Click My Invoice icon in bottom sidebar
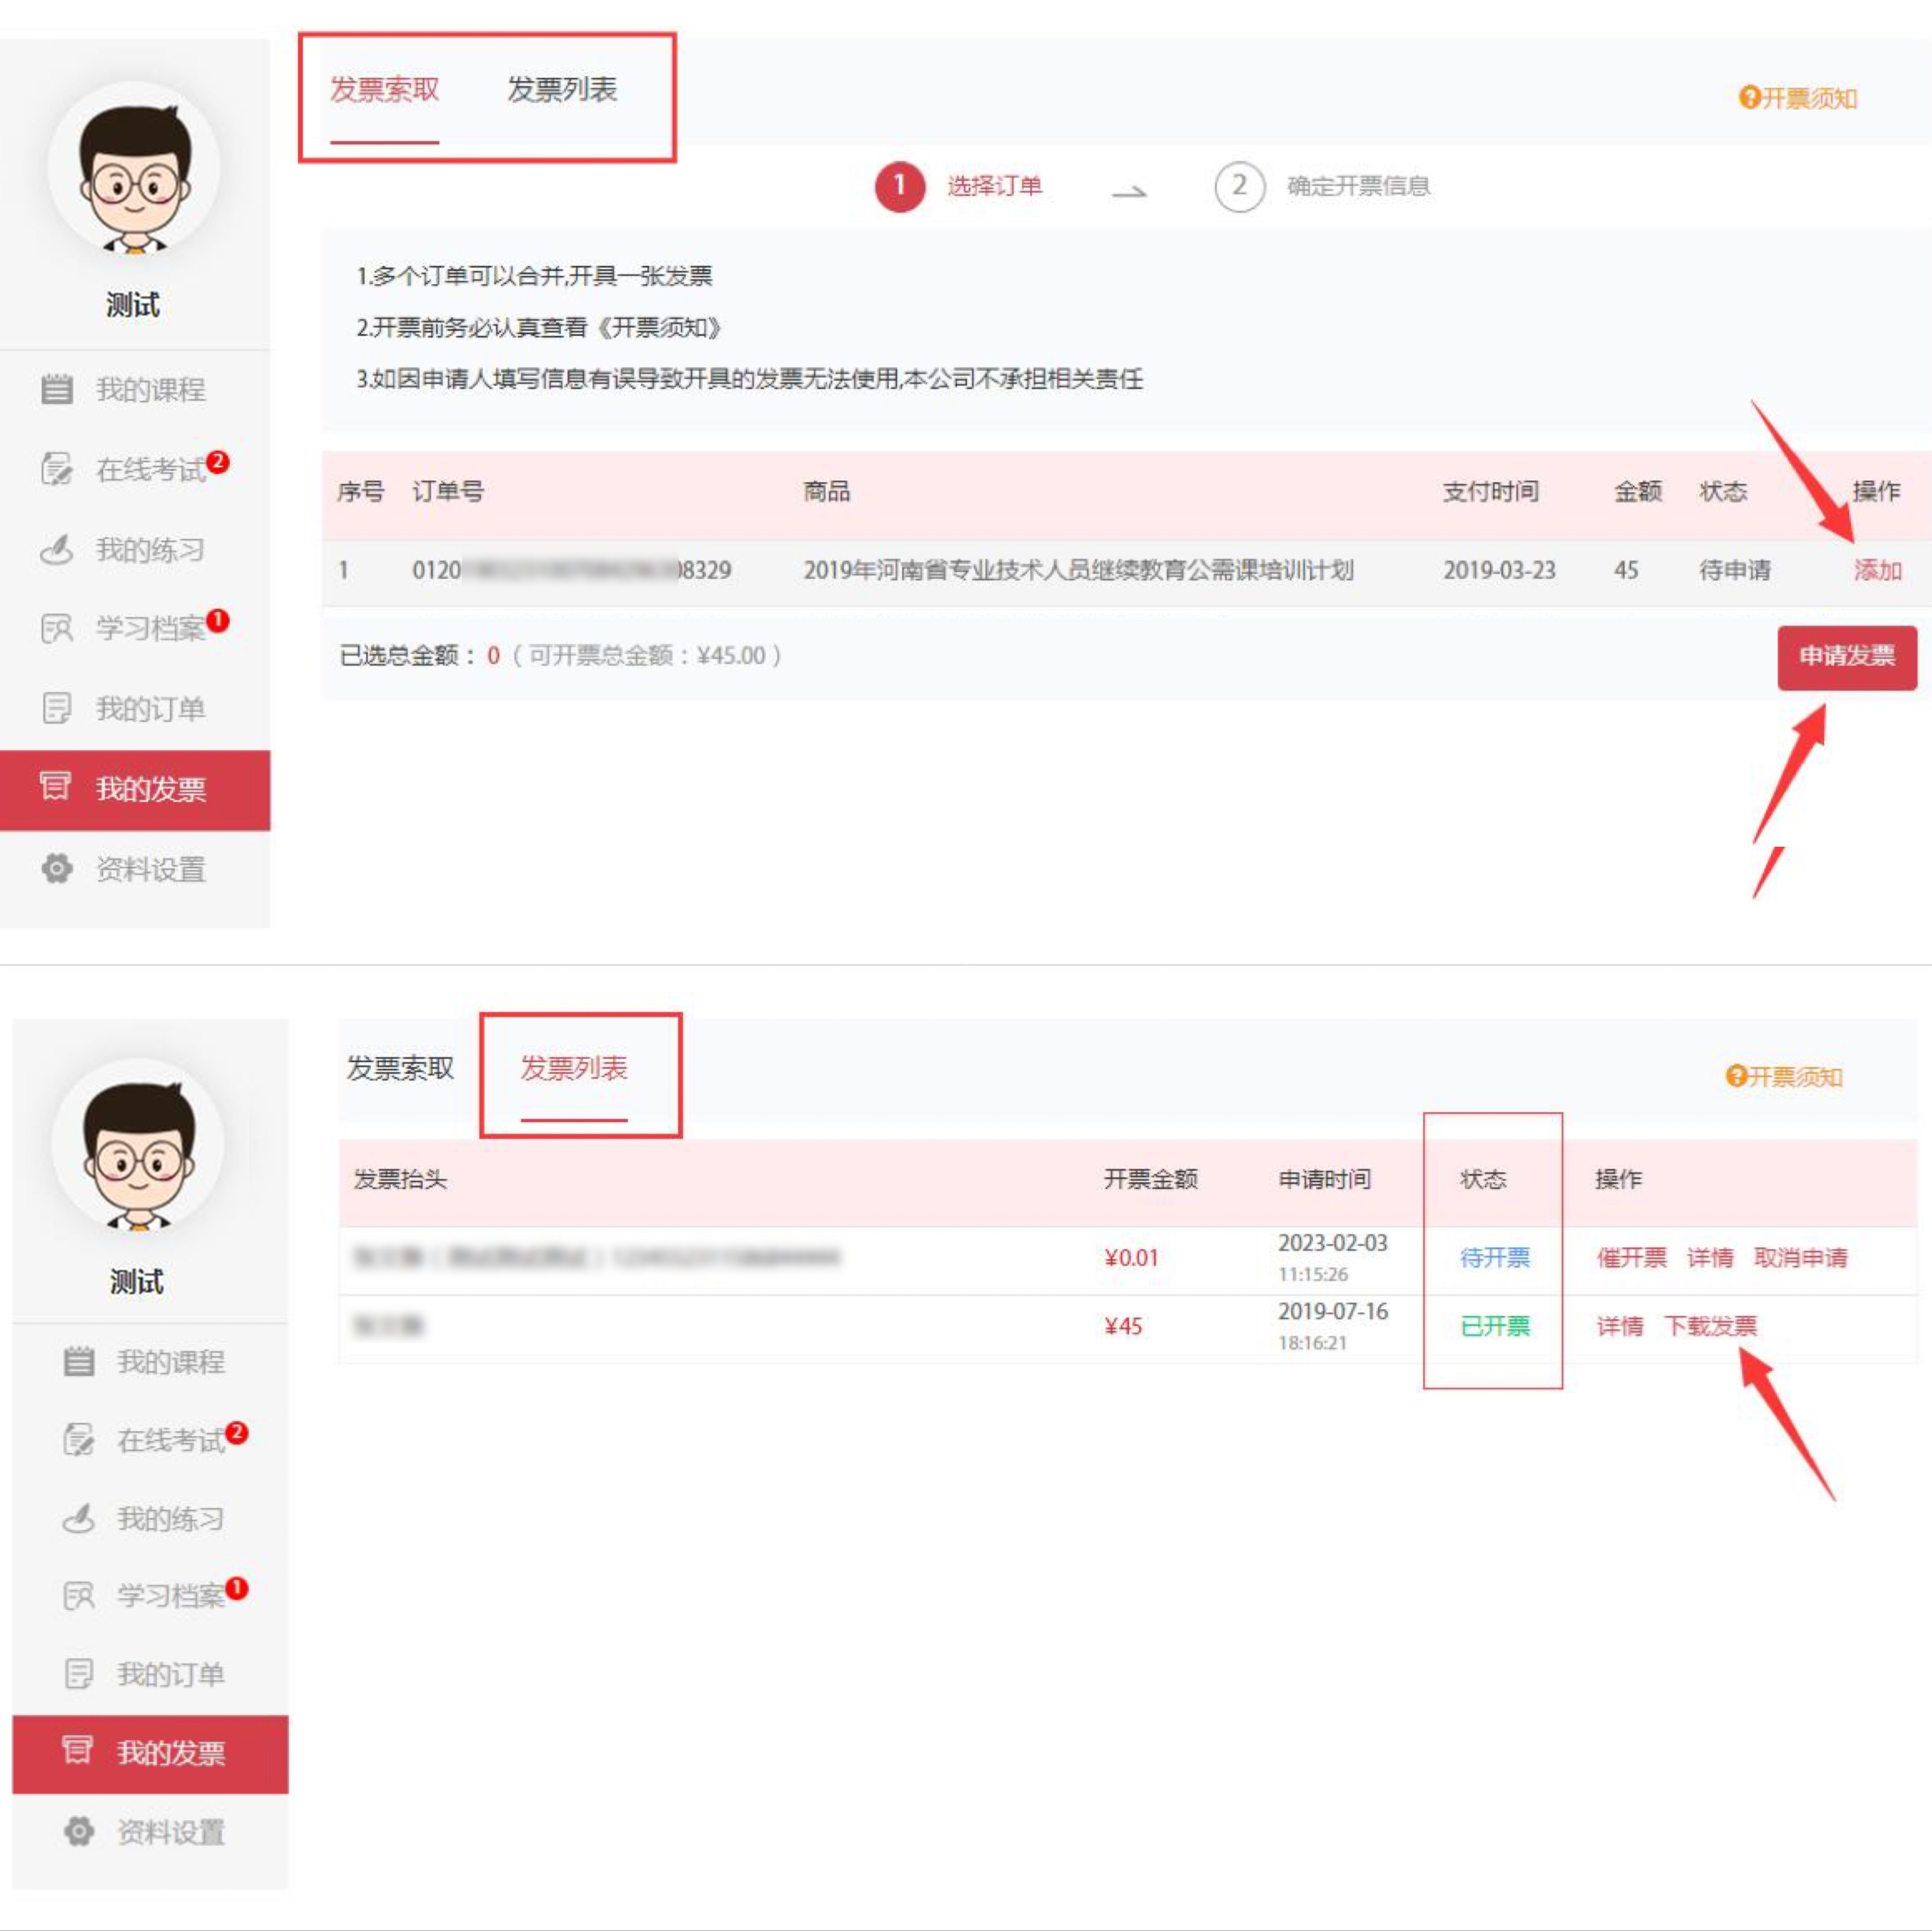The height and width of the screenshot is (1931, 1932). point(78,1750)
